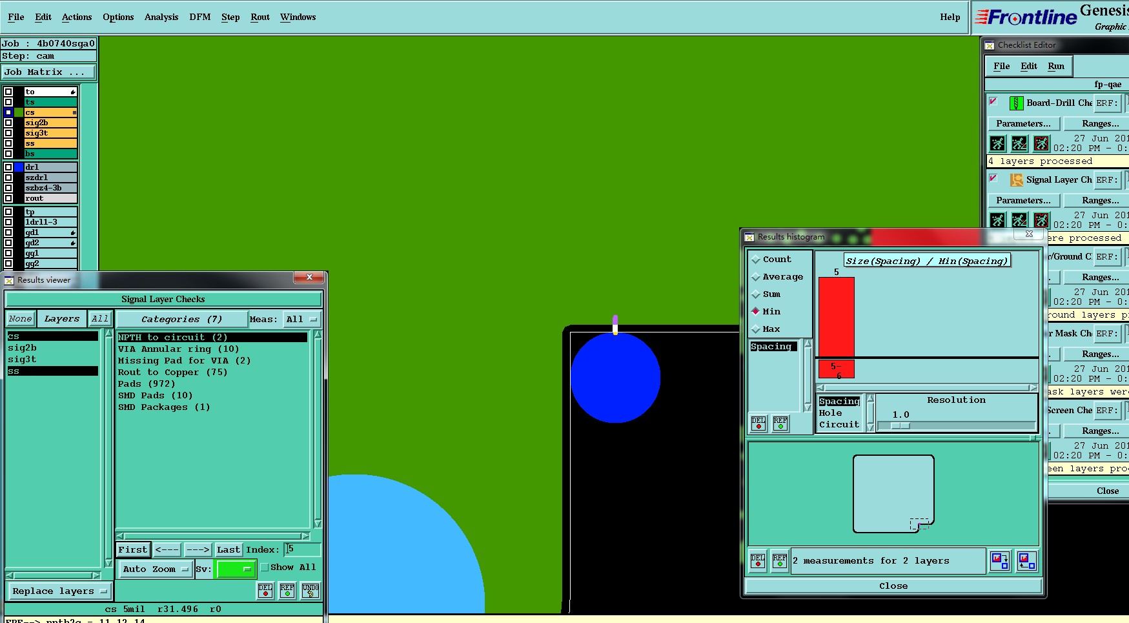Open the Actions menu

(x=77, y=17)
